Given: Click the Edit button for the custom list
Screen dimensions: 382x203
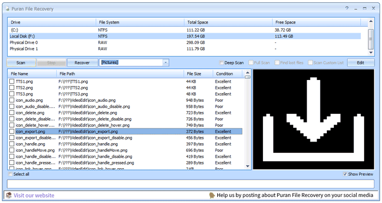Looking at the screenshot, I should (361, 63).
